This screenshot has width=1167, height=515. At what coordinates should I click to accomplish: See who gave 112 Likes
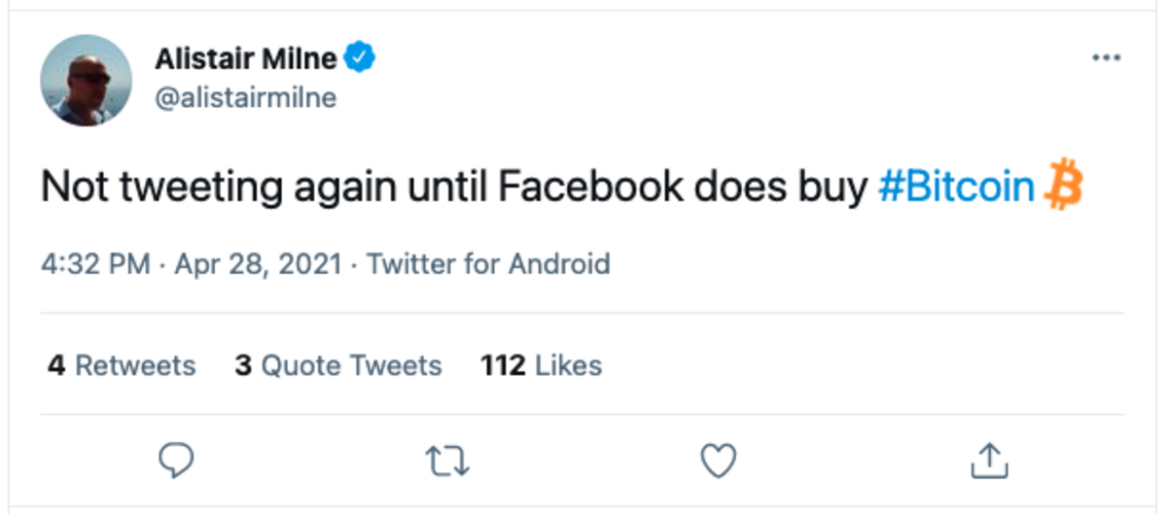(x=542, y=365)
